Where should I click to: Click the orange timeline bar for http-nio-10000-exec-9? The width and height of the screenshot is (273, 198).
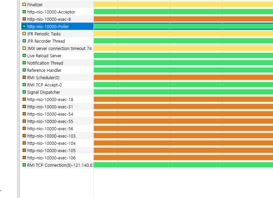pyautogui.click(x=183, y=19)
